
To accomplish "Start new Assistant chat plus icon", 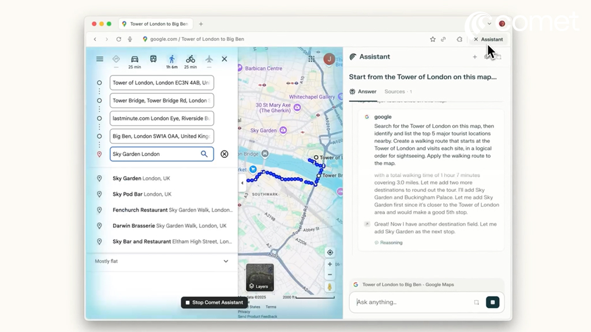I will (474, 57).
